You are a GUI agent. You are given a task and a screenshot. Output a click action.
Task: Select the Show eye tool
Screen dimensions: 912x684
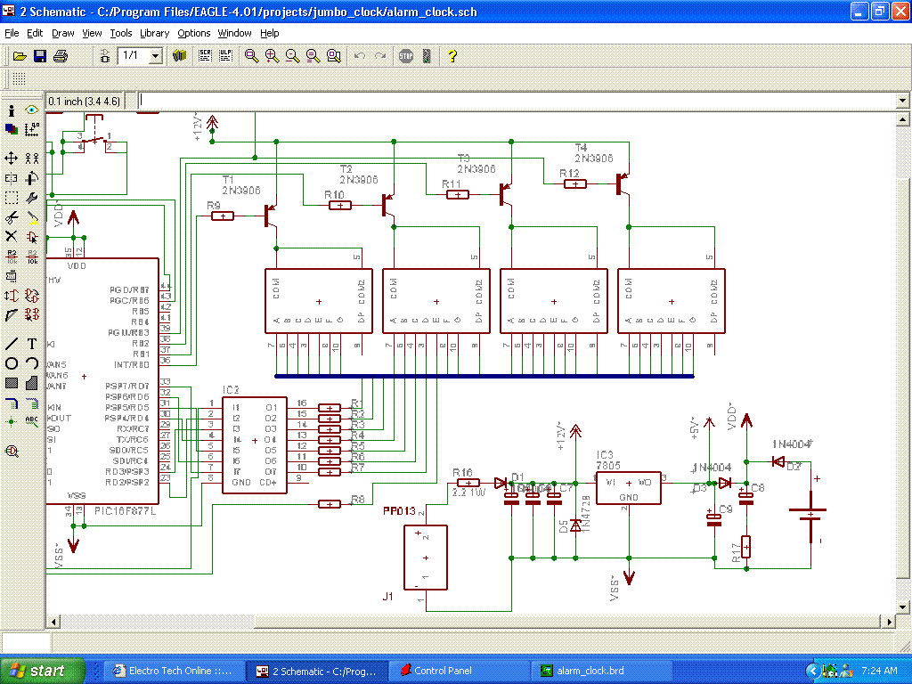[x=32, y=110]
